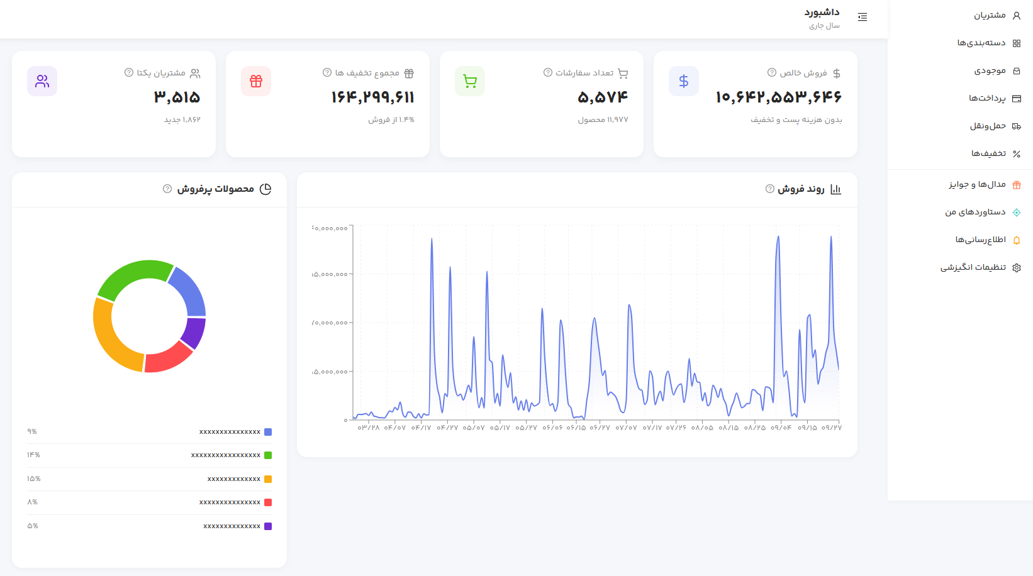The height and width of the screenshot is (576, 1033).
Task: Go to موجودی sidebar item
Action: coord(990,70)
